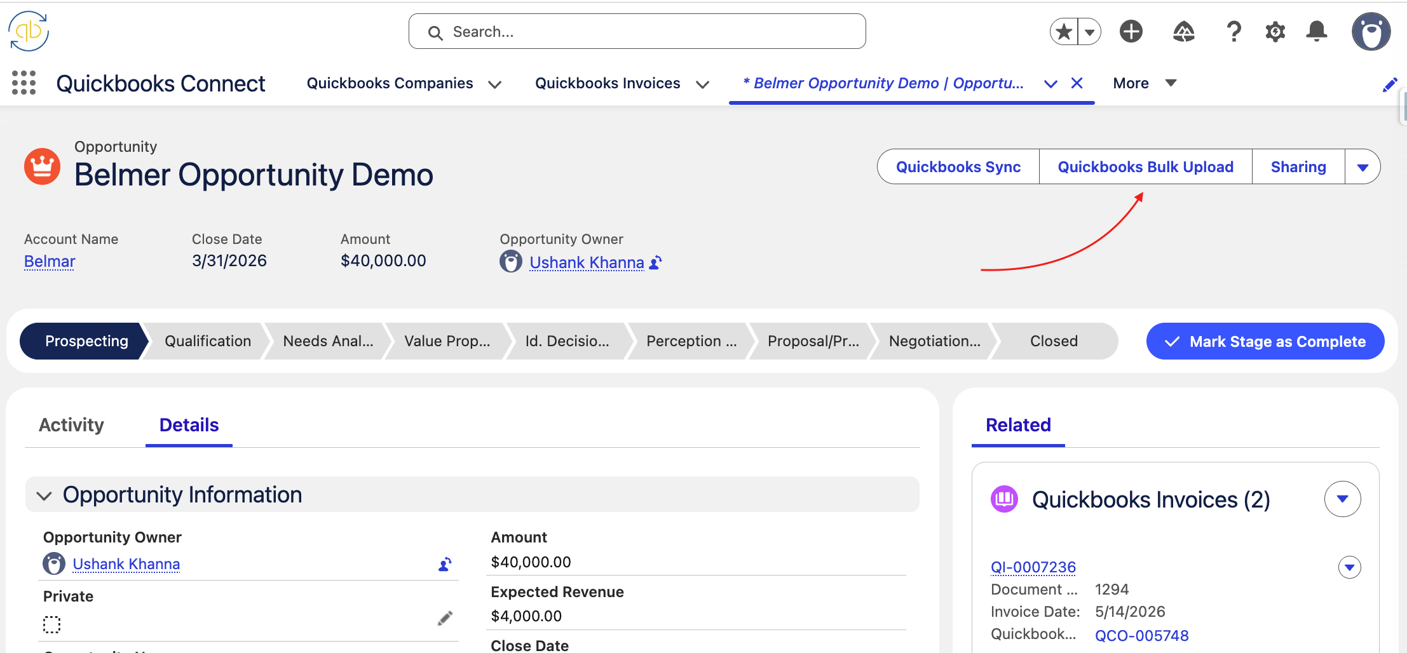Image resolution: width=1407 pixels, height=653 pixels.
Task: Close the Belmer Opportunity Demo tab
Action: coord(1077,83)
